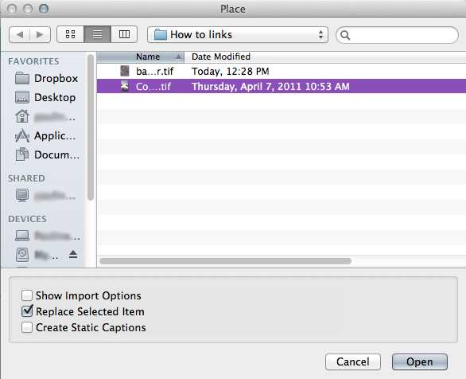Click the Cancel button

(x=353, y=361)
